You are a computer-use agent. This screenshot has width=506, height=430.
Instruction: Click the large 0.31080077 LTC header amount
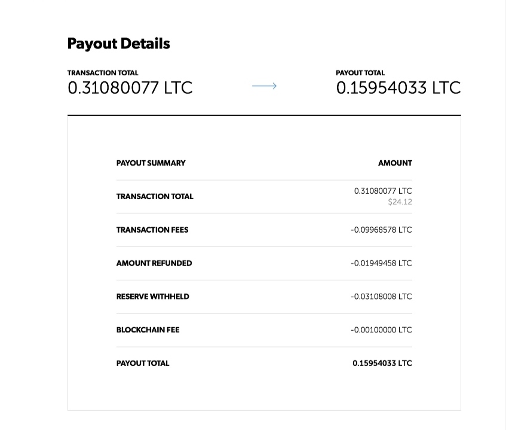tap(130, 88)
